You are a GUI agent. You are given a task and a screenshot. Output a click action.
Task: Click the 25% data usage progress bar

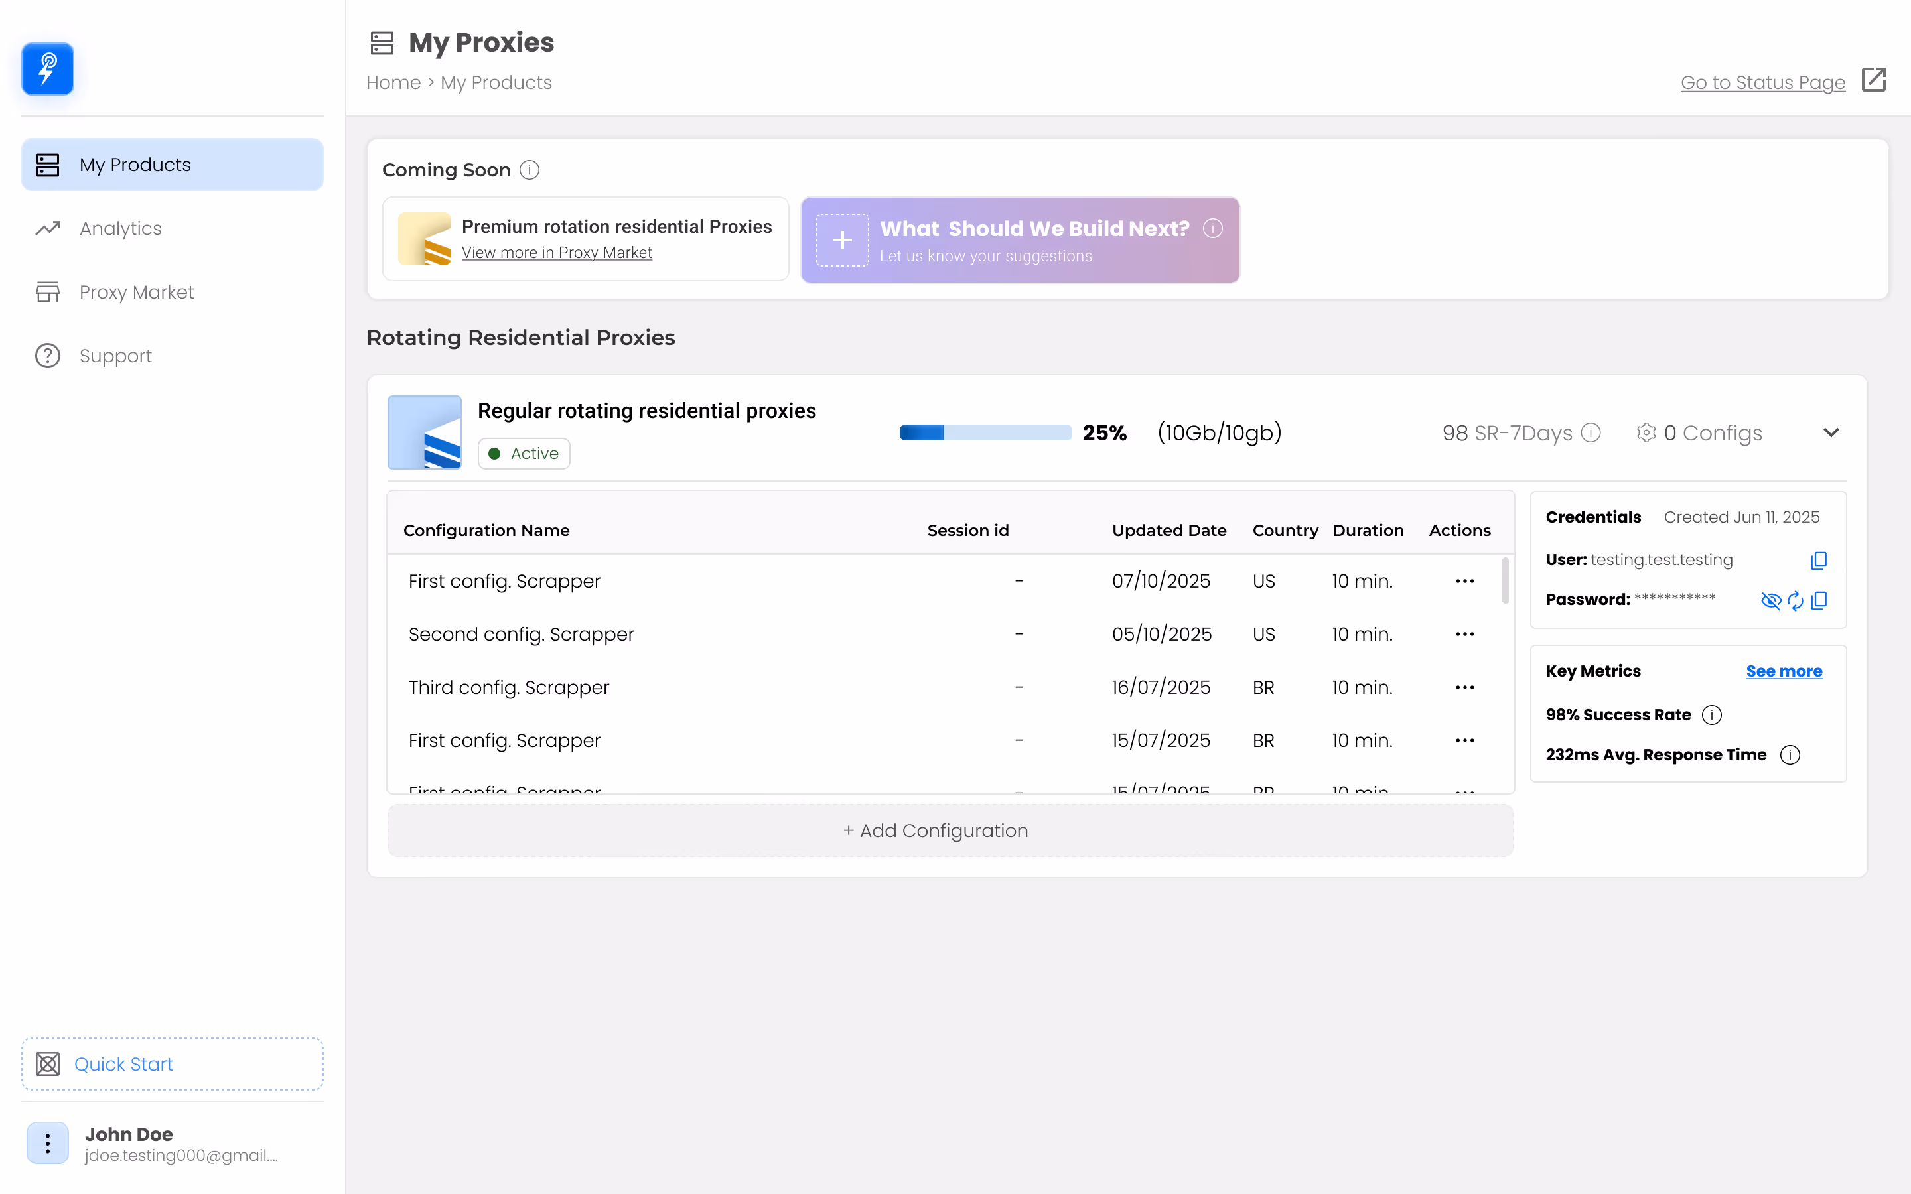pyautogui.click(x=985, y=432)
